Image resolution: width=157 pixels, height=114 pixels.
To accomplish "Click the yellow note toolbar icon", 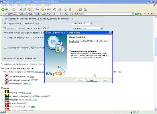I will pos(76,9).
